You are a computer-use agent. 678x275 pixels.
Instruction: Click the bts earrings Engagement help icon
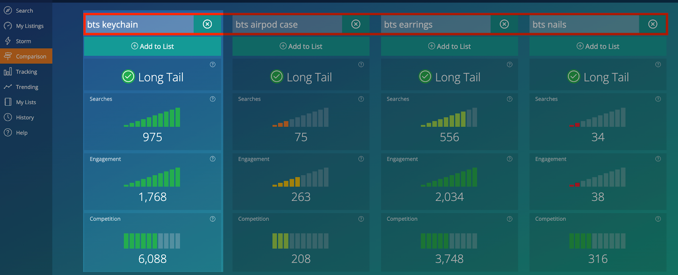(509, 159)
